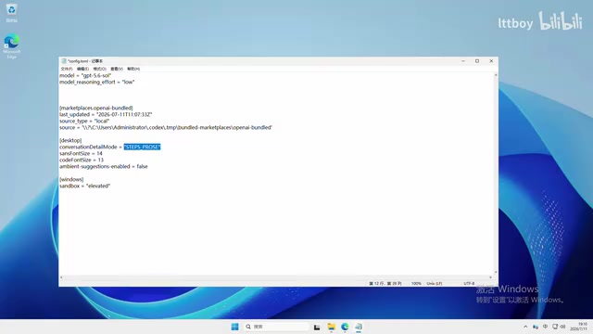Click the taskbar search box

(276, 327)
